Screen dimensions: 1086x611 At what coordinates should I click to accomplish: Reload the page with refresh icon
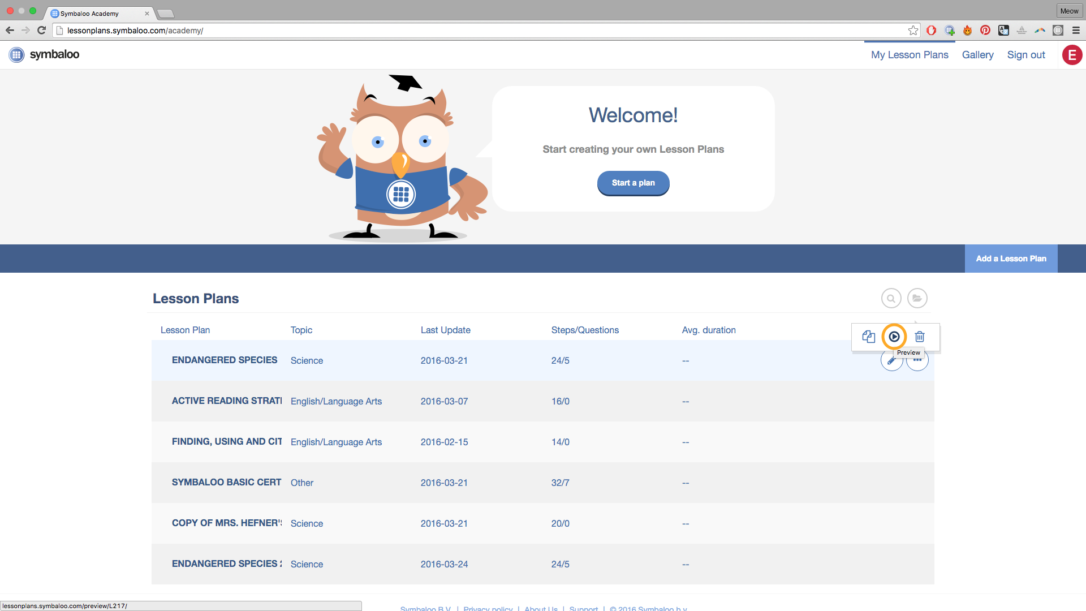(x=41, y=31)
